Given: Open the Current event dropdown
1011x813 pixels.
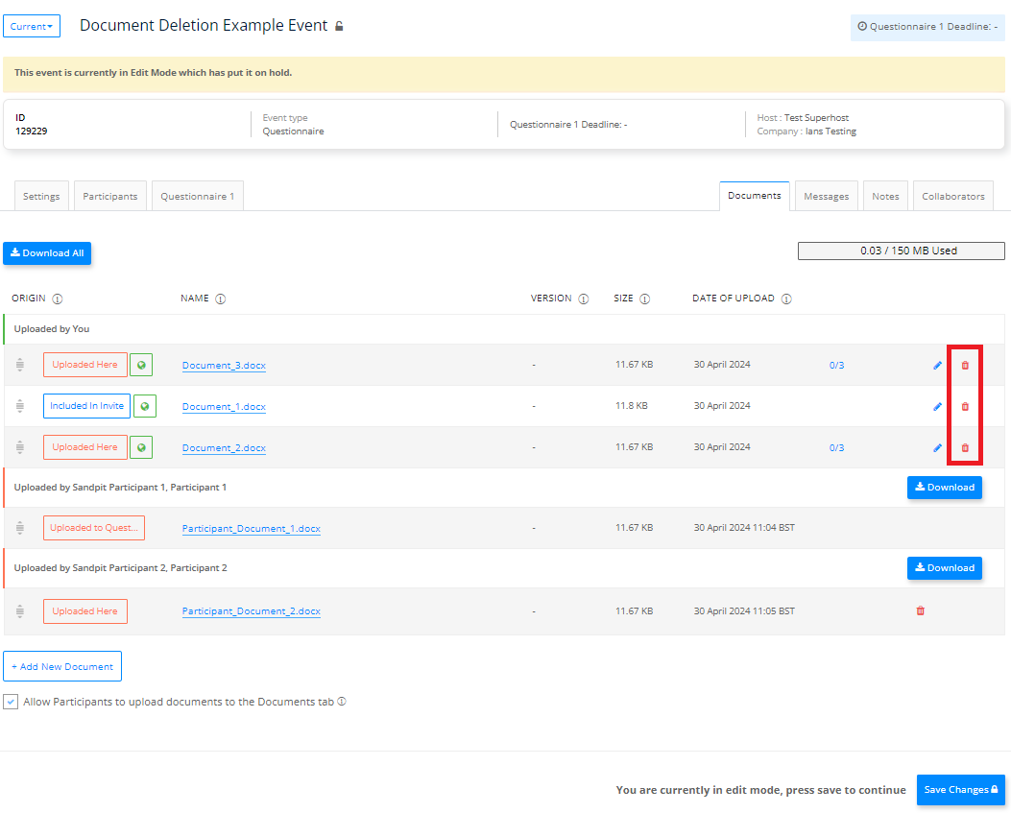Looking at the screenshot, I should point(32,27).
